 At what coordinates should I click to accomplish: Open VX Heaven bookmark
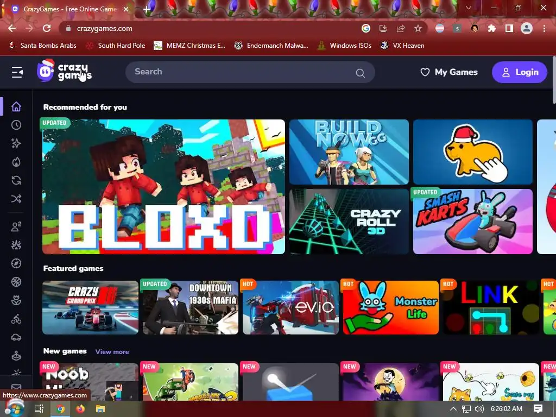(402, 46)
